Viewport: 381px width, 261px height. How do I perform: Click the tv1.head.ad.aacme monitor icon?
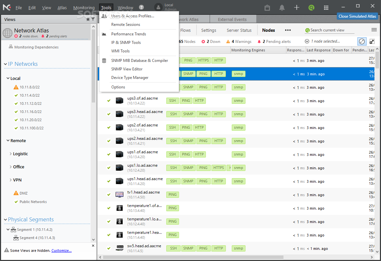[119, 195]
